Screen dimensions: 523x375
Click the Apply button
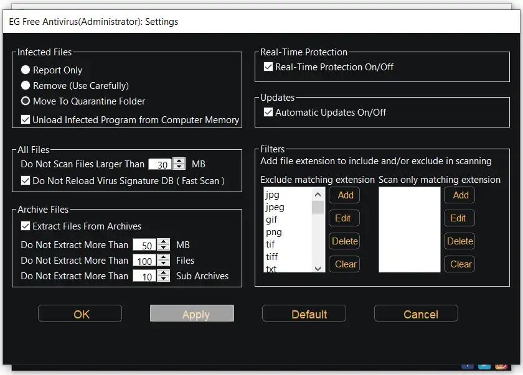click(x=192, y=313)
